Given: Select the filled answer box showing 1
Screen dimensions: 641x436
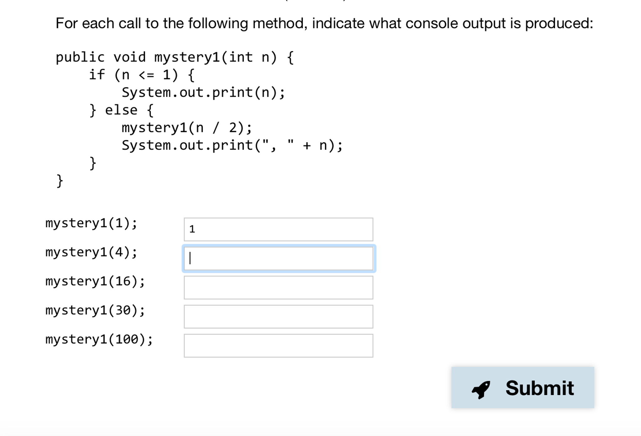Looking at the screenshot, I should pyautogui.click(x=278, y=229).
